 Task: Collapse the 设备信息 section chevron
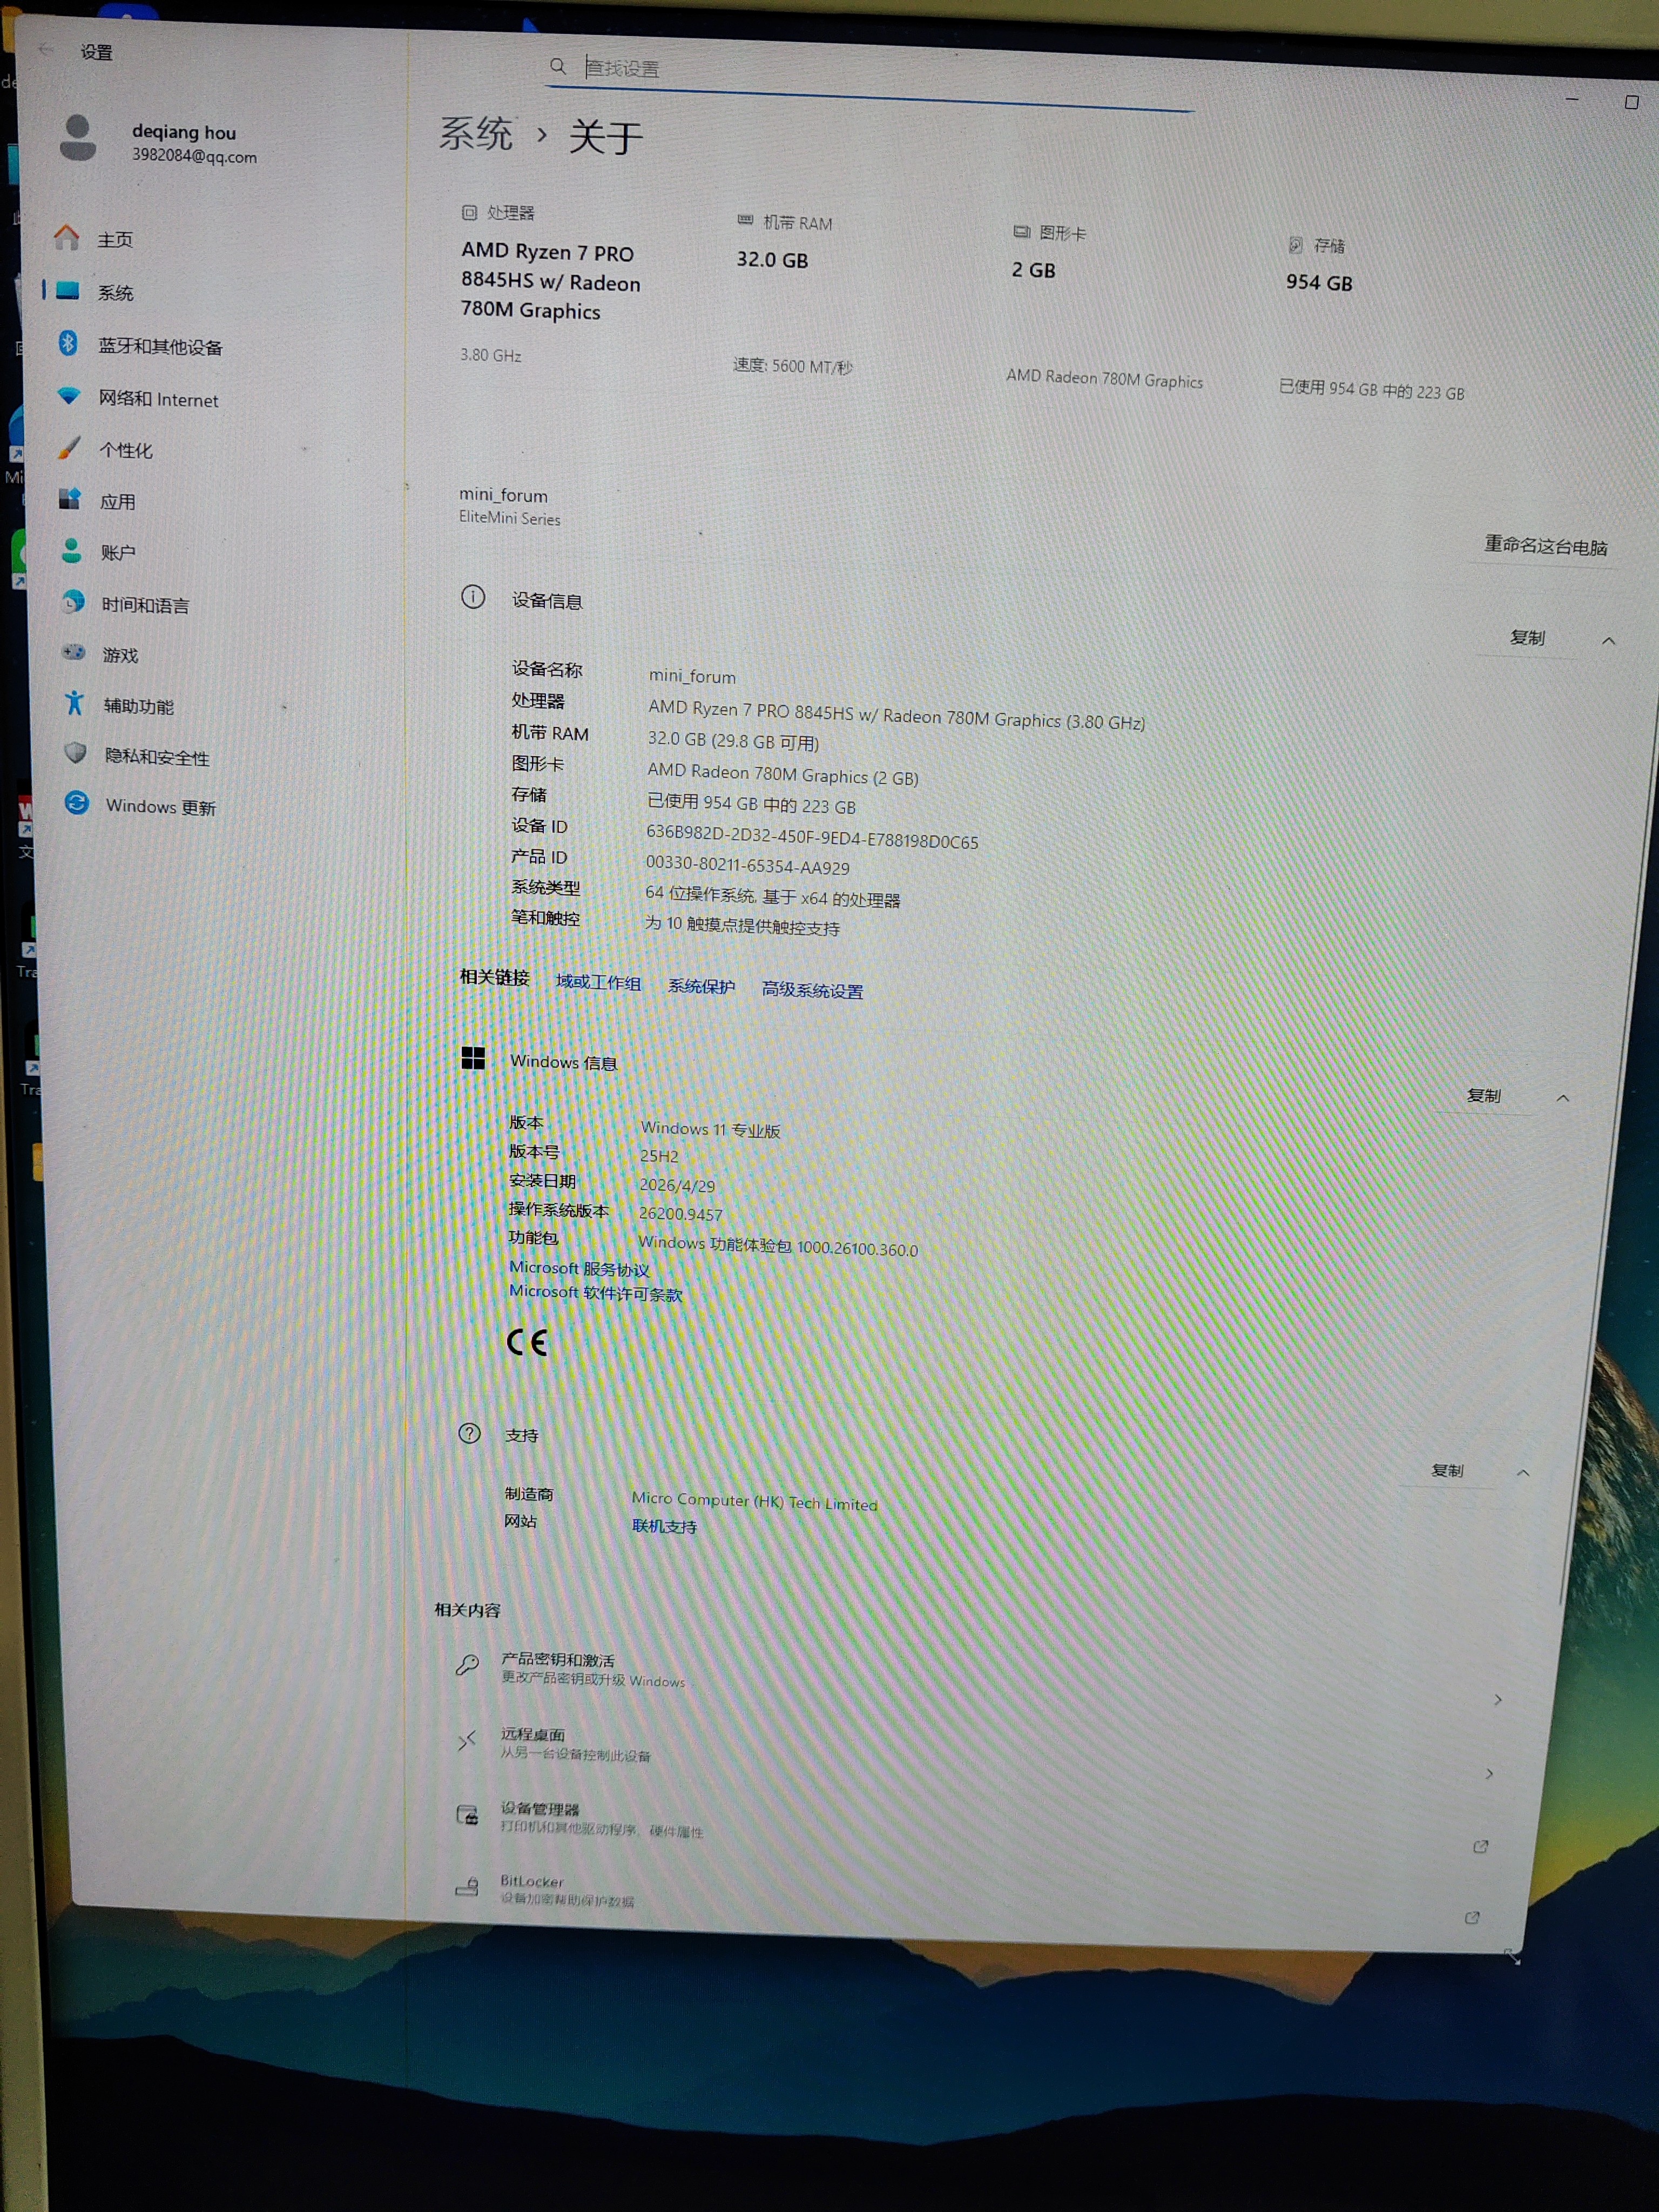pos(1608,641)
